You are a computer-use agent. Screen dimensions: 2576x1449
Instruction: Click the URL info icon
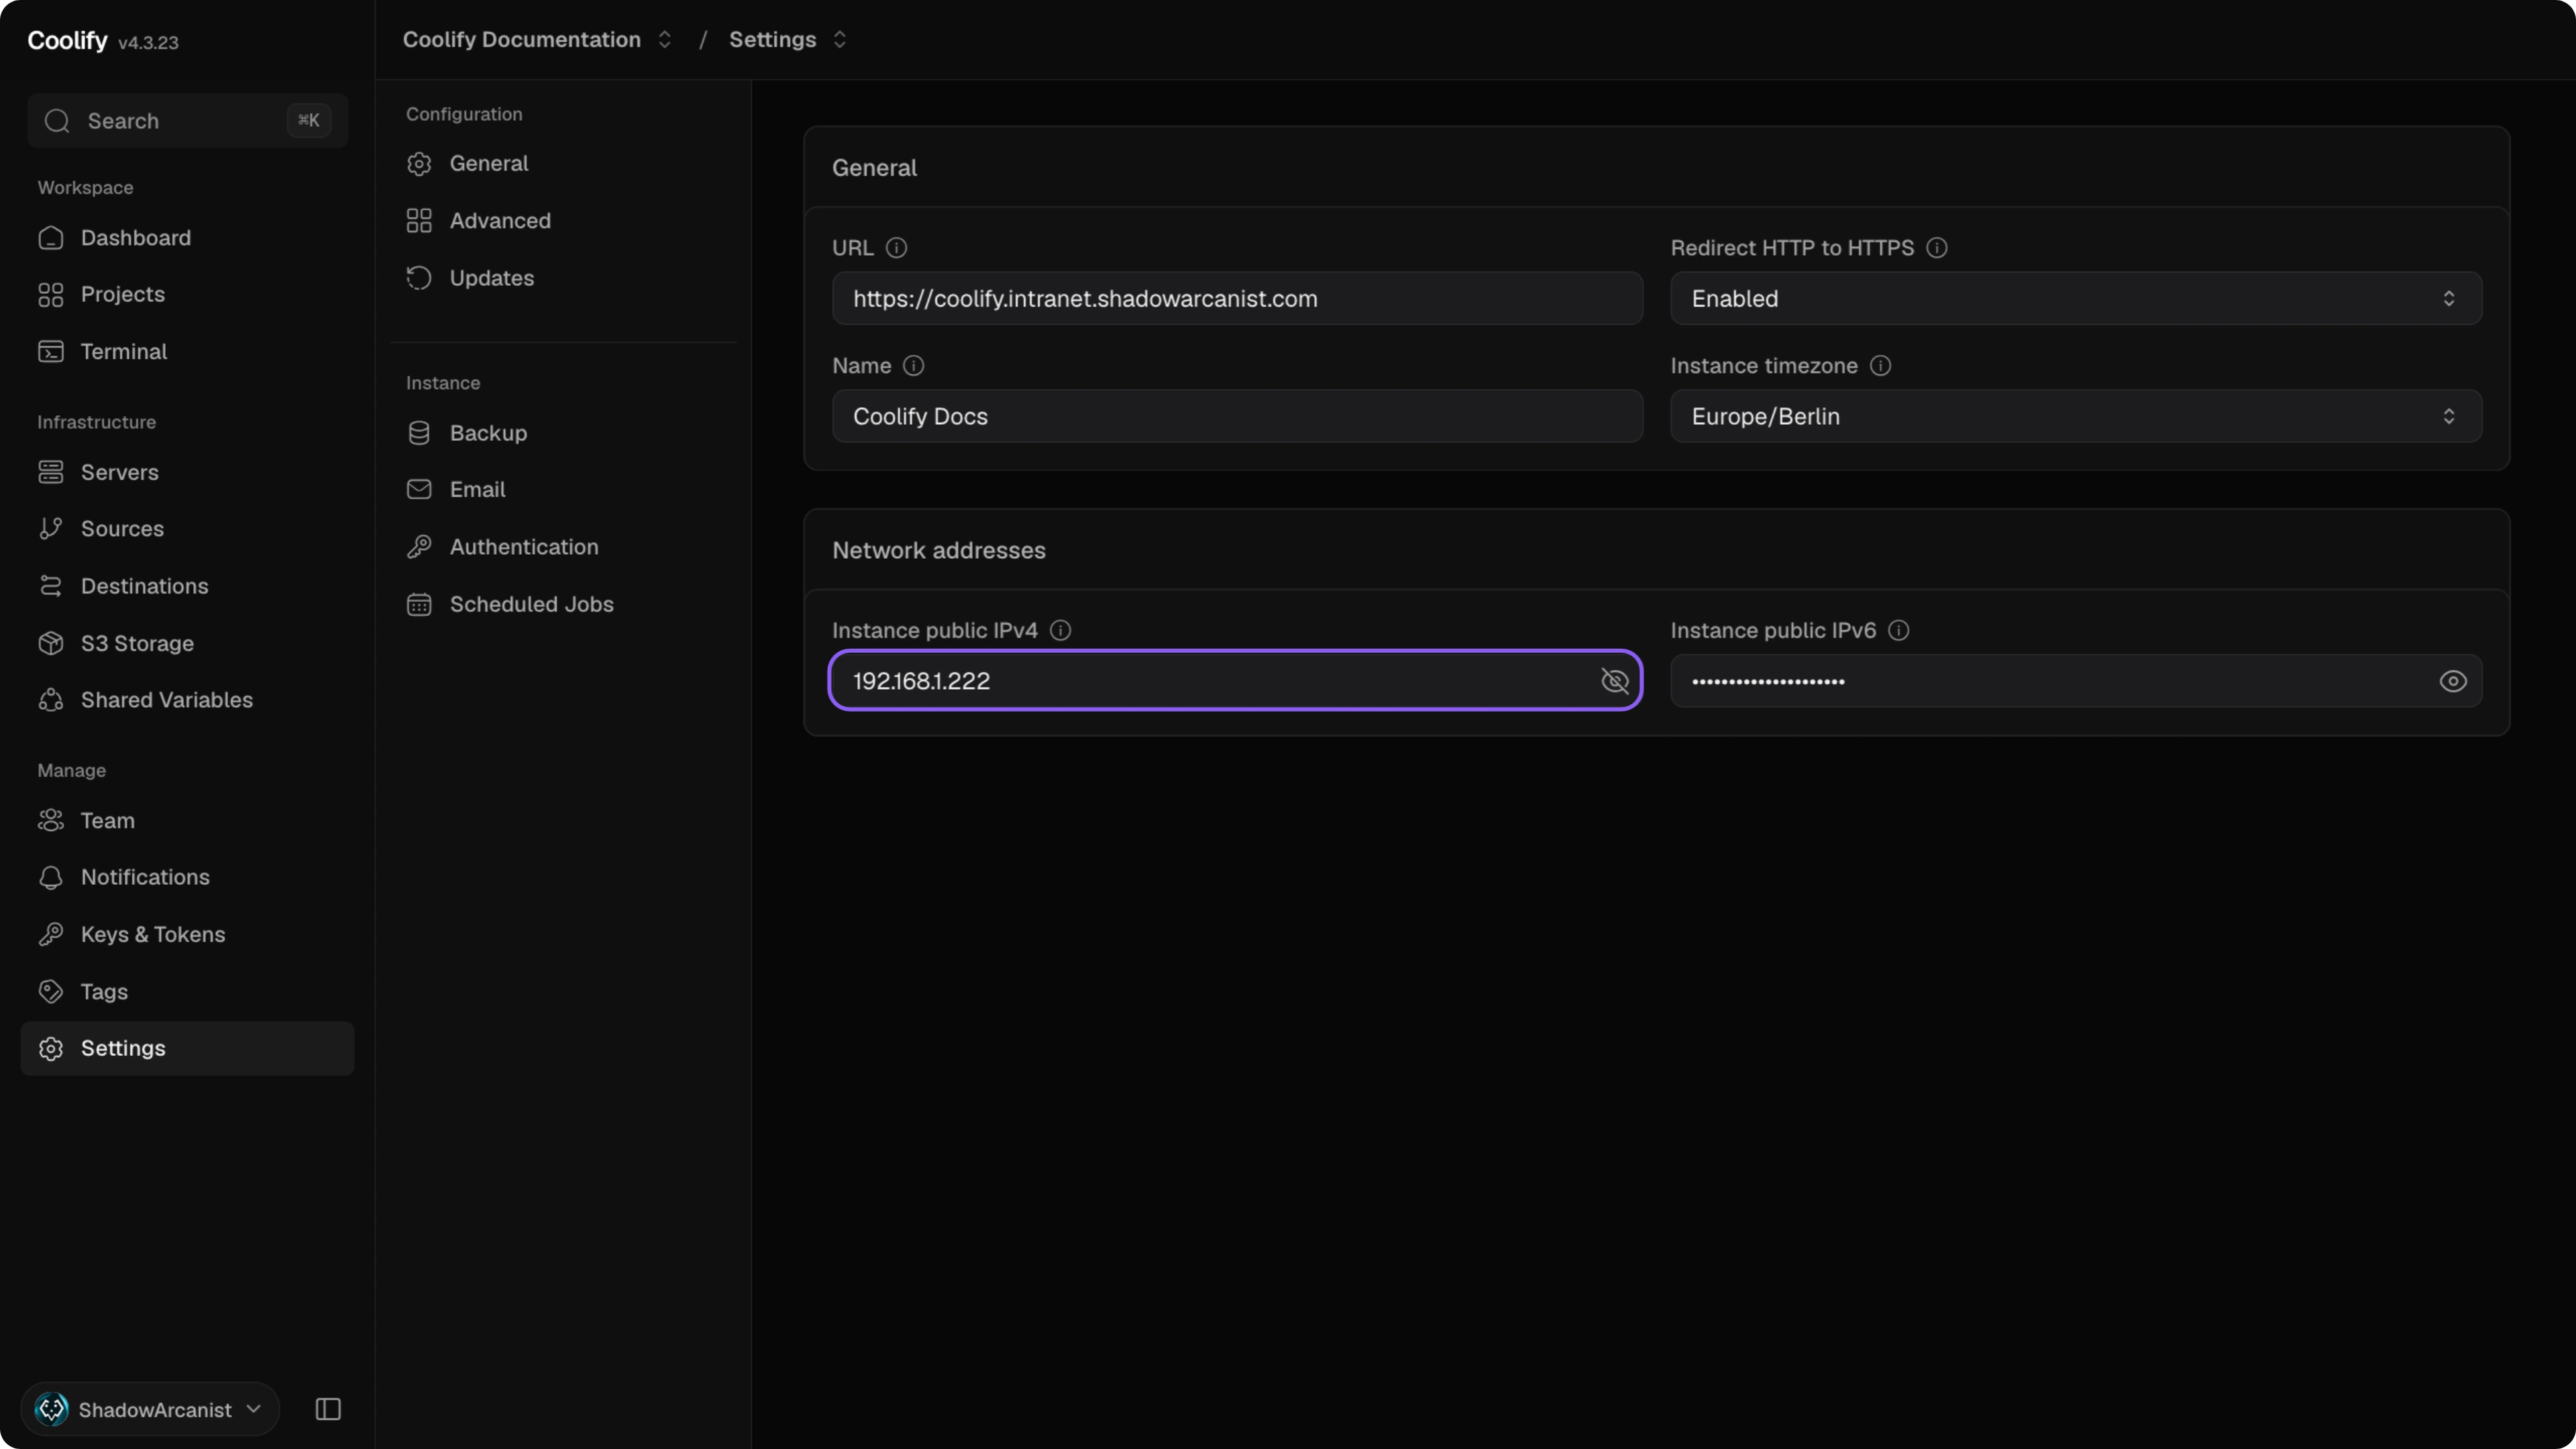tap(896, 248)
